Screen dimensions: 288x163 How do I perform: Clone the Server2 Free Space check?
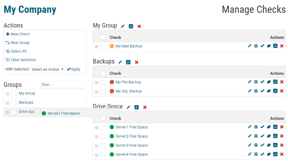click(269, 136)
